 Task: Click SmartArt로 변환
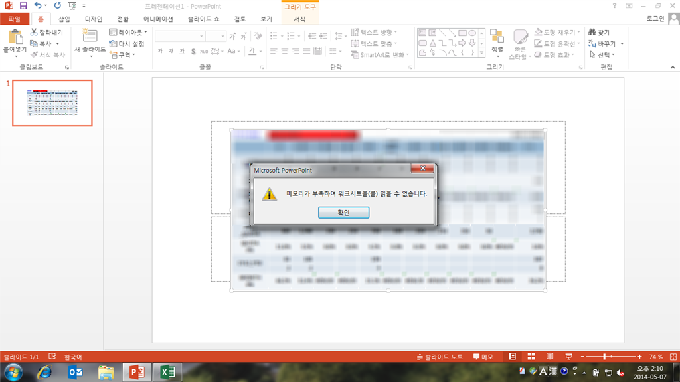pos(380,55)
